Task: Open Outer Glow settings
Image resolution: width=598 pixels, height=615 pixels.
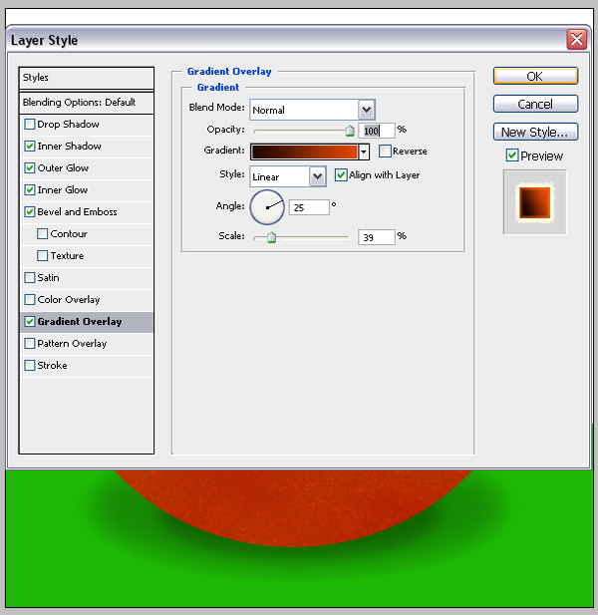Action: click(x=63, y=168)
